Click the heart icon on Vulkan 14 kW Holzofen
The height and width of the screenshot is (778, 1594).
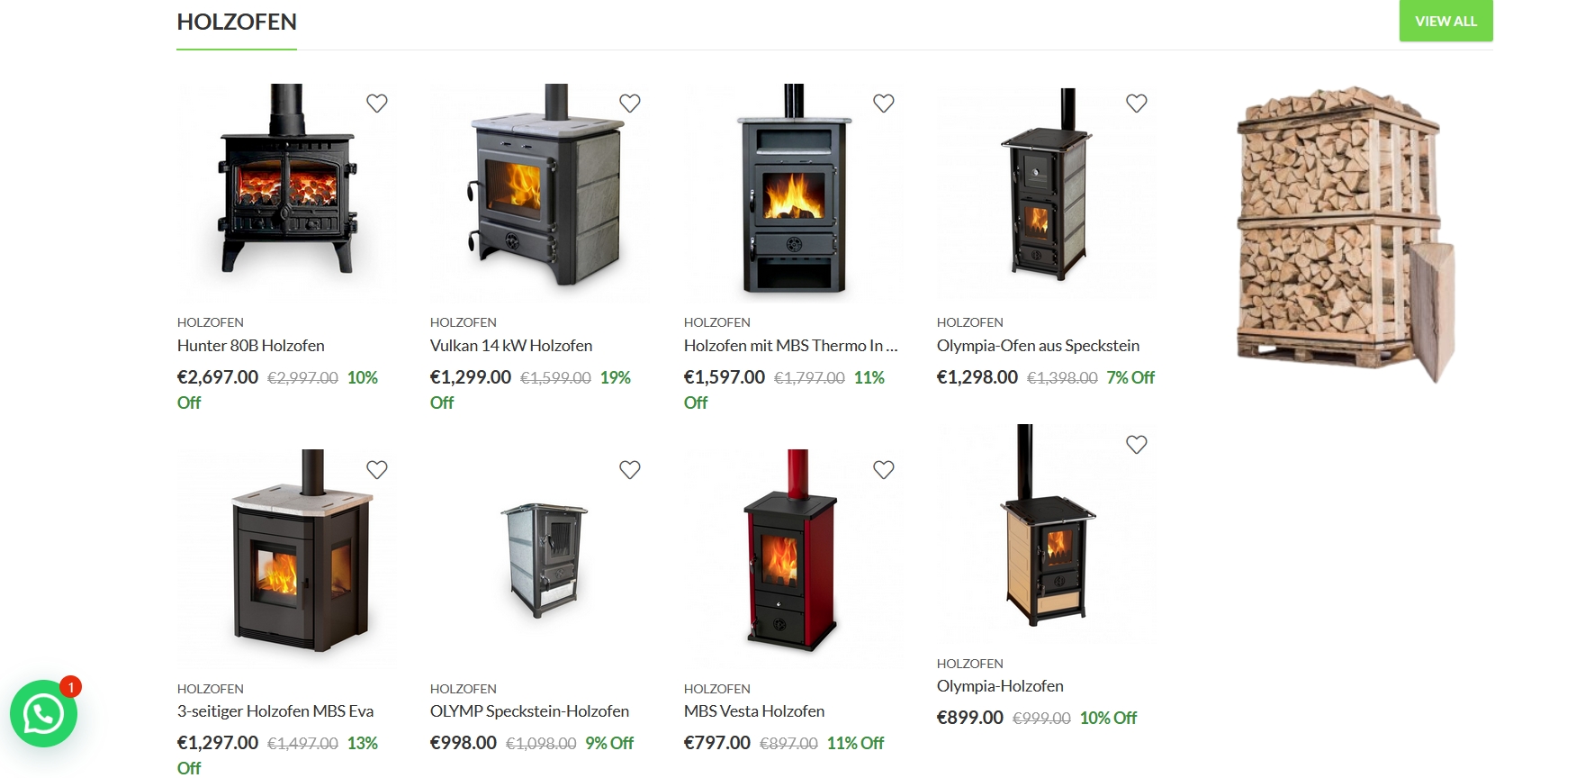(x=630, y=104)
